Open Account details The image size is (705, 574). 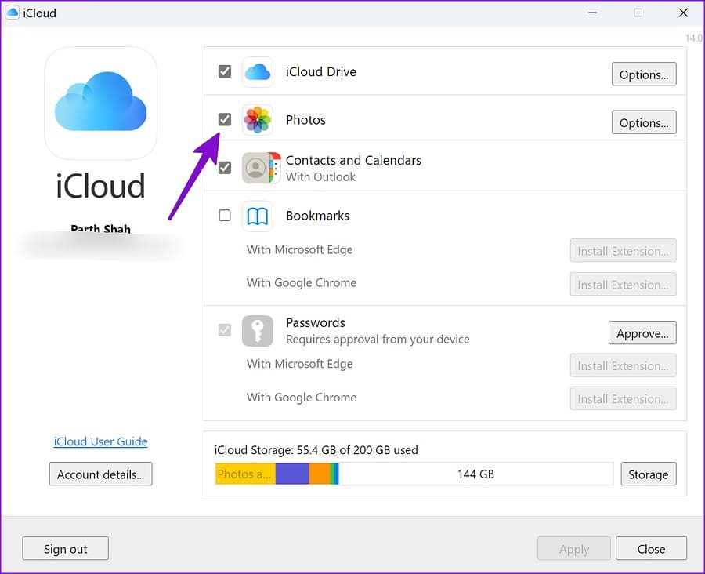101,474
